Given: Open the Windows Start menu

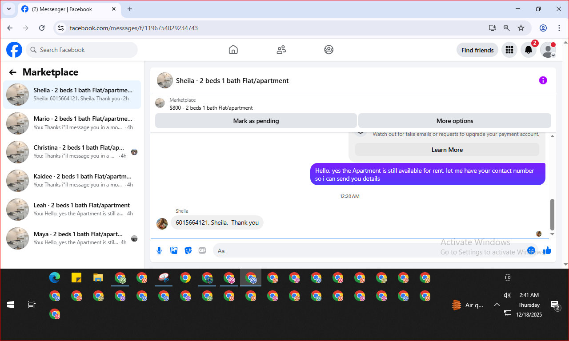Looking at the screenshot, I should pyautogui.click(x=11, y=305).
